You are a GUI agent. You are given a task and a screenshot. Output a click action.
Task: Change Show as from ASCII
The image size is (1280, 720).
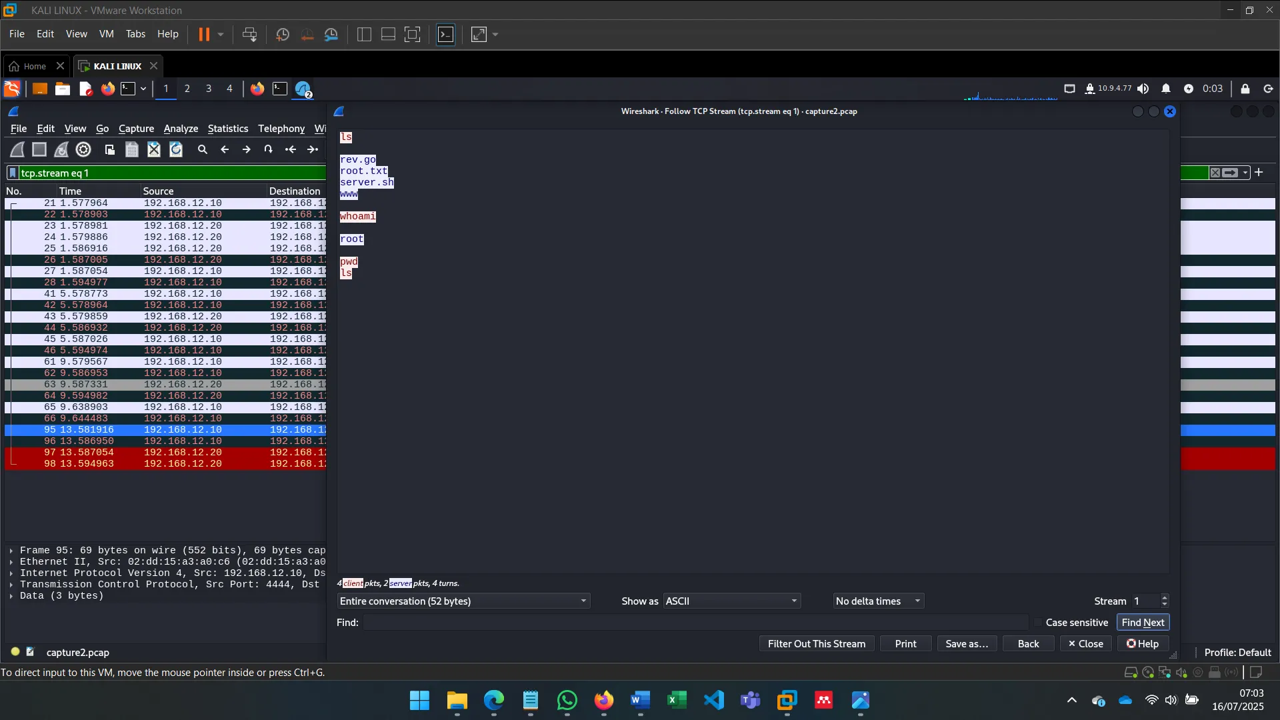(x=731, y=601)
